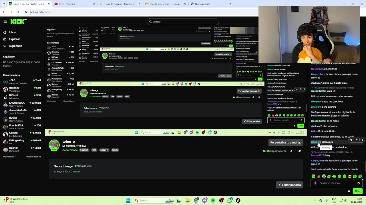Open a new browser tab
Image resolution: width=366 pixels, height=205 pixels.
237,4
